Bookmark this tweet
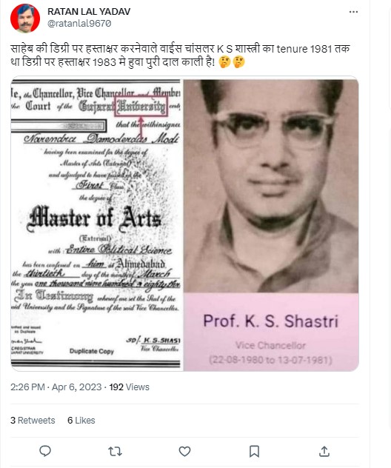Screen dimensions: 391x468 coord(254,451)
